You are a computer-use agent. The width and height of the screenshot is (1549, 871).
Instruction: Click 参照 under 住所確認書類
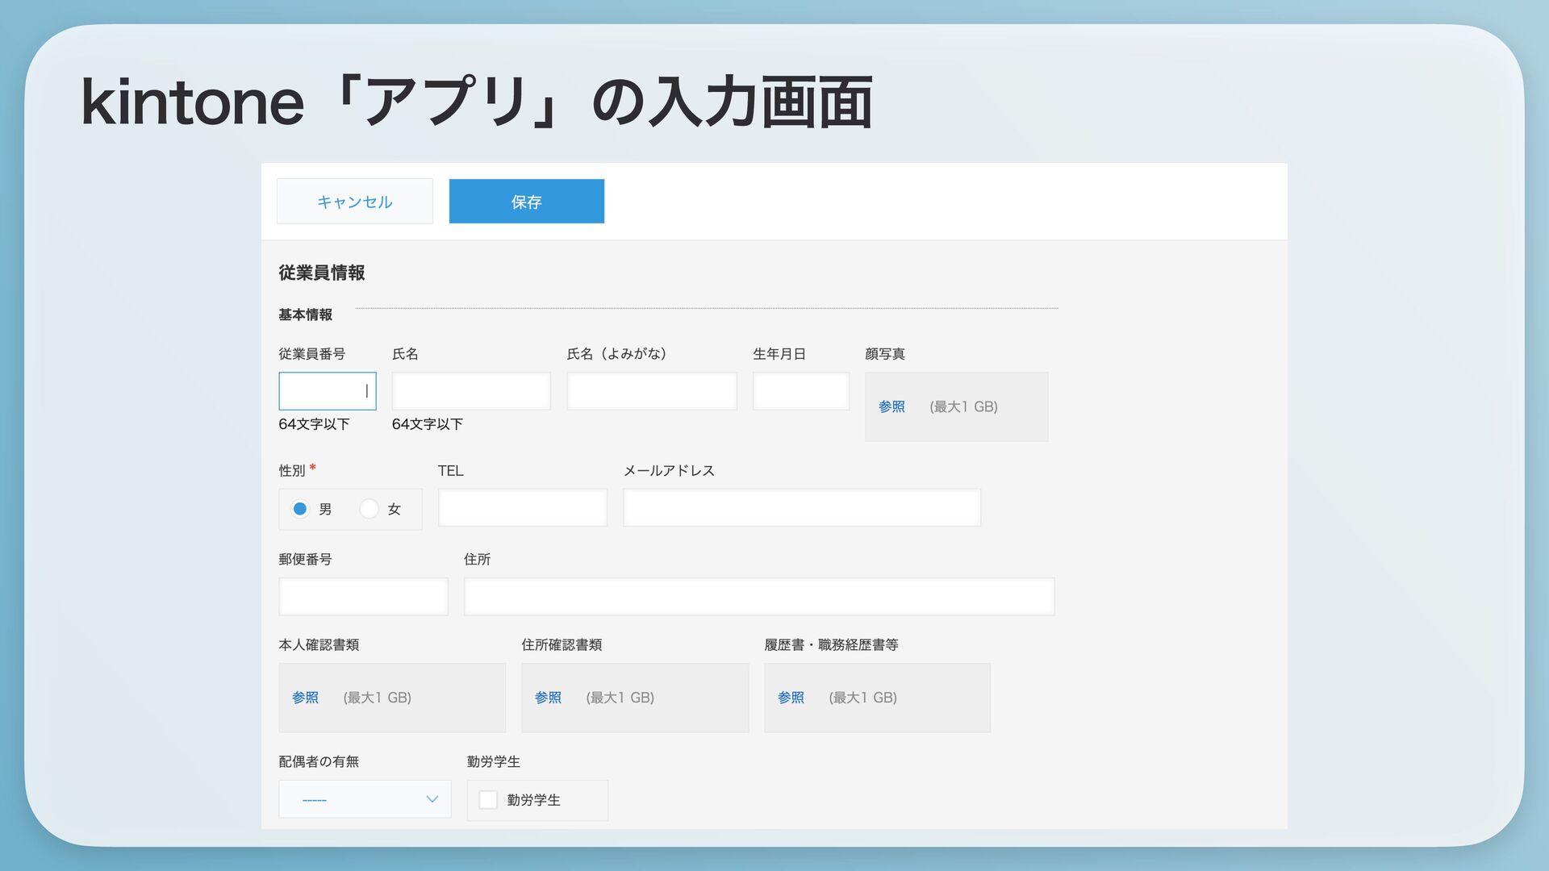pyautogui.click(x=548, y=698)
